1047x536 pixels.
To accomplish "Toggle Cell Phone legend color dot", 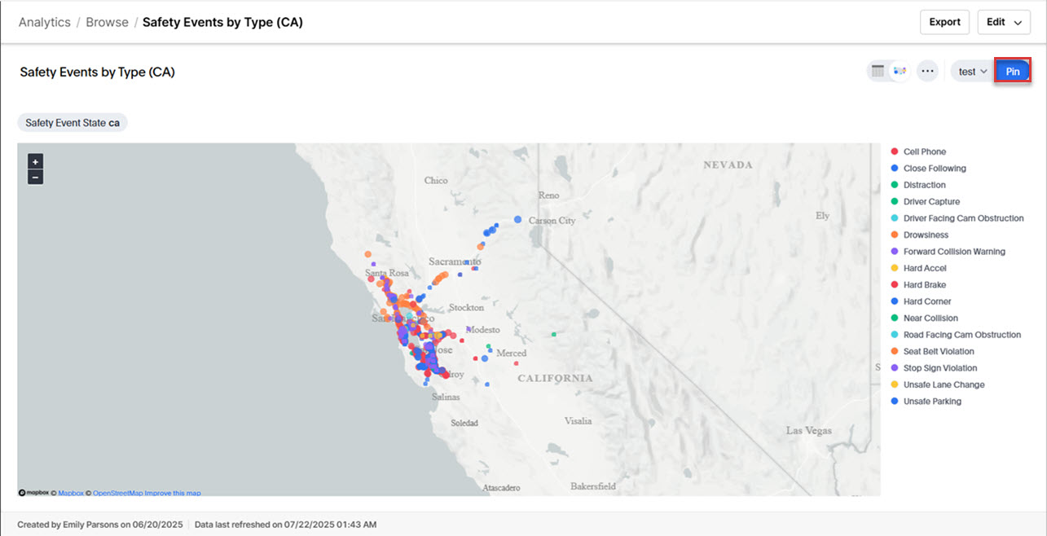I will pyautogui.click(x=895, y=152).
